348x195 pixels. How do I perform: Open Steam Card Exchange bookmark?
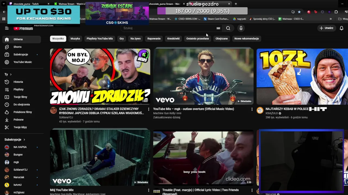pyautogui.click(x=216, y=19)
